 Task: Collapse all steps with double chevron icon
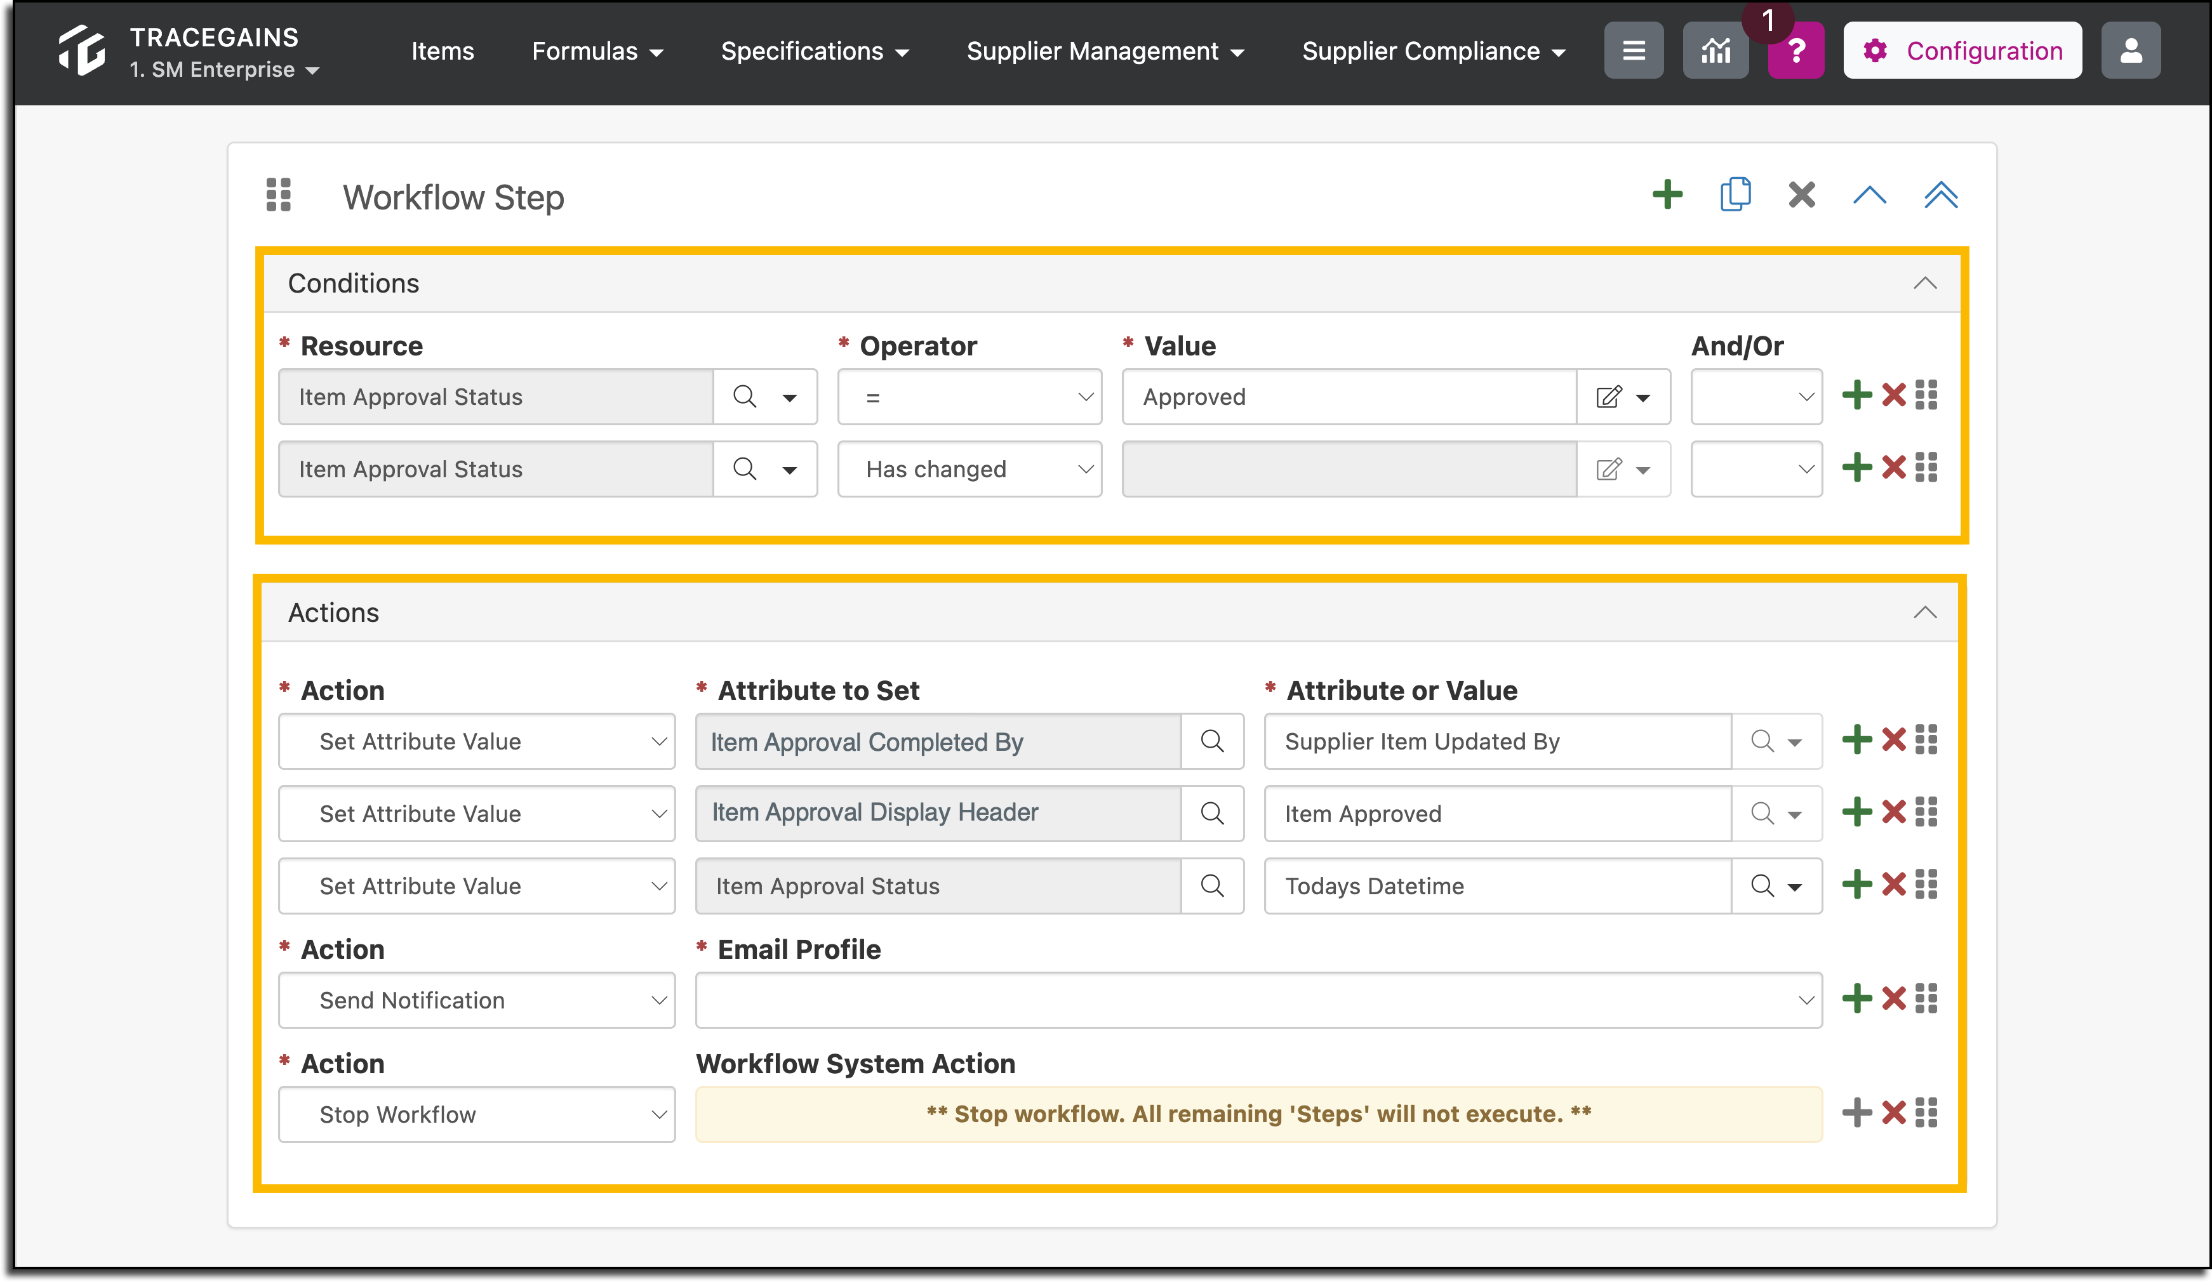[x=1941, y=195]
